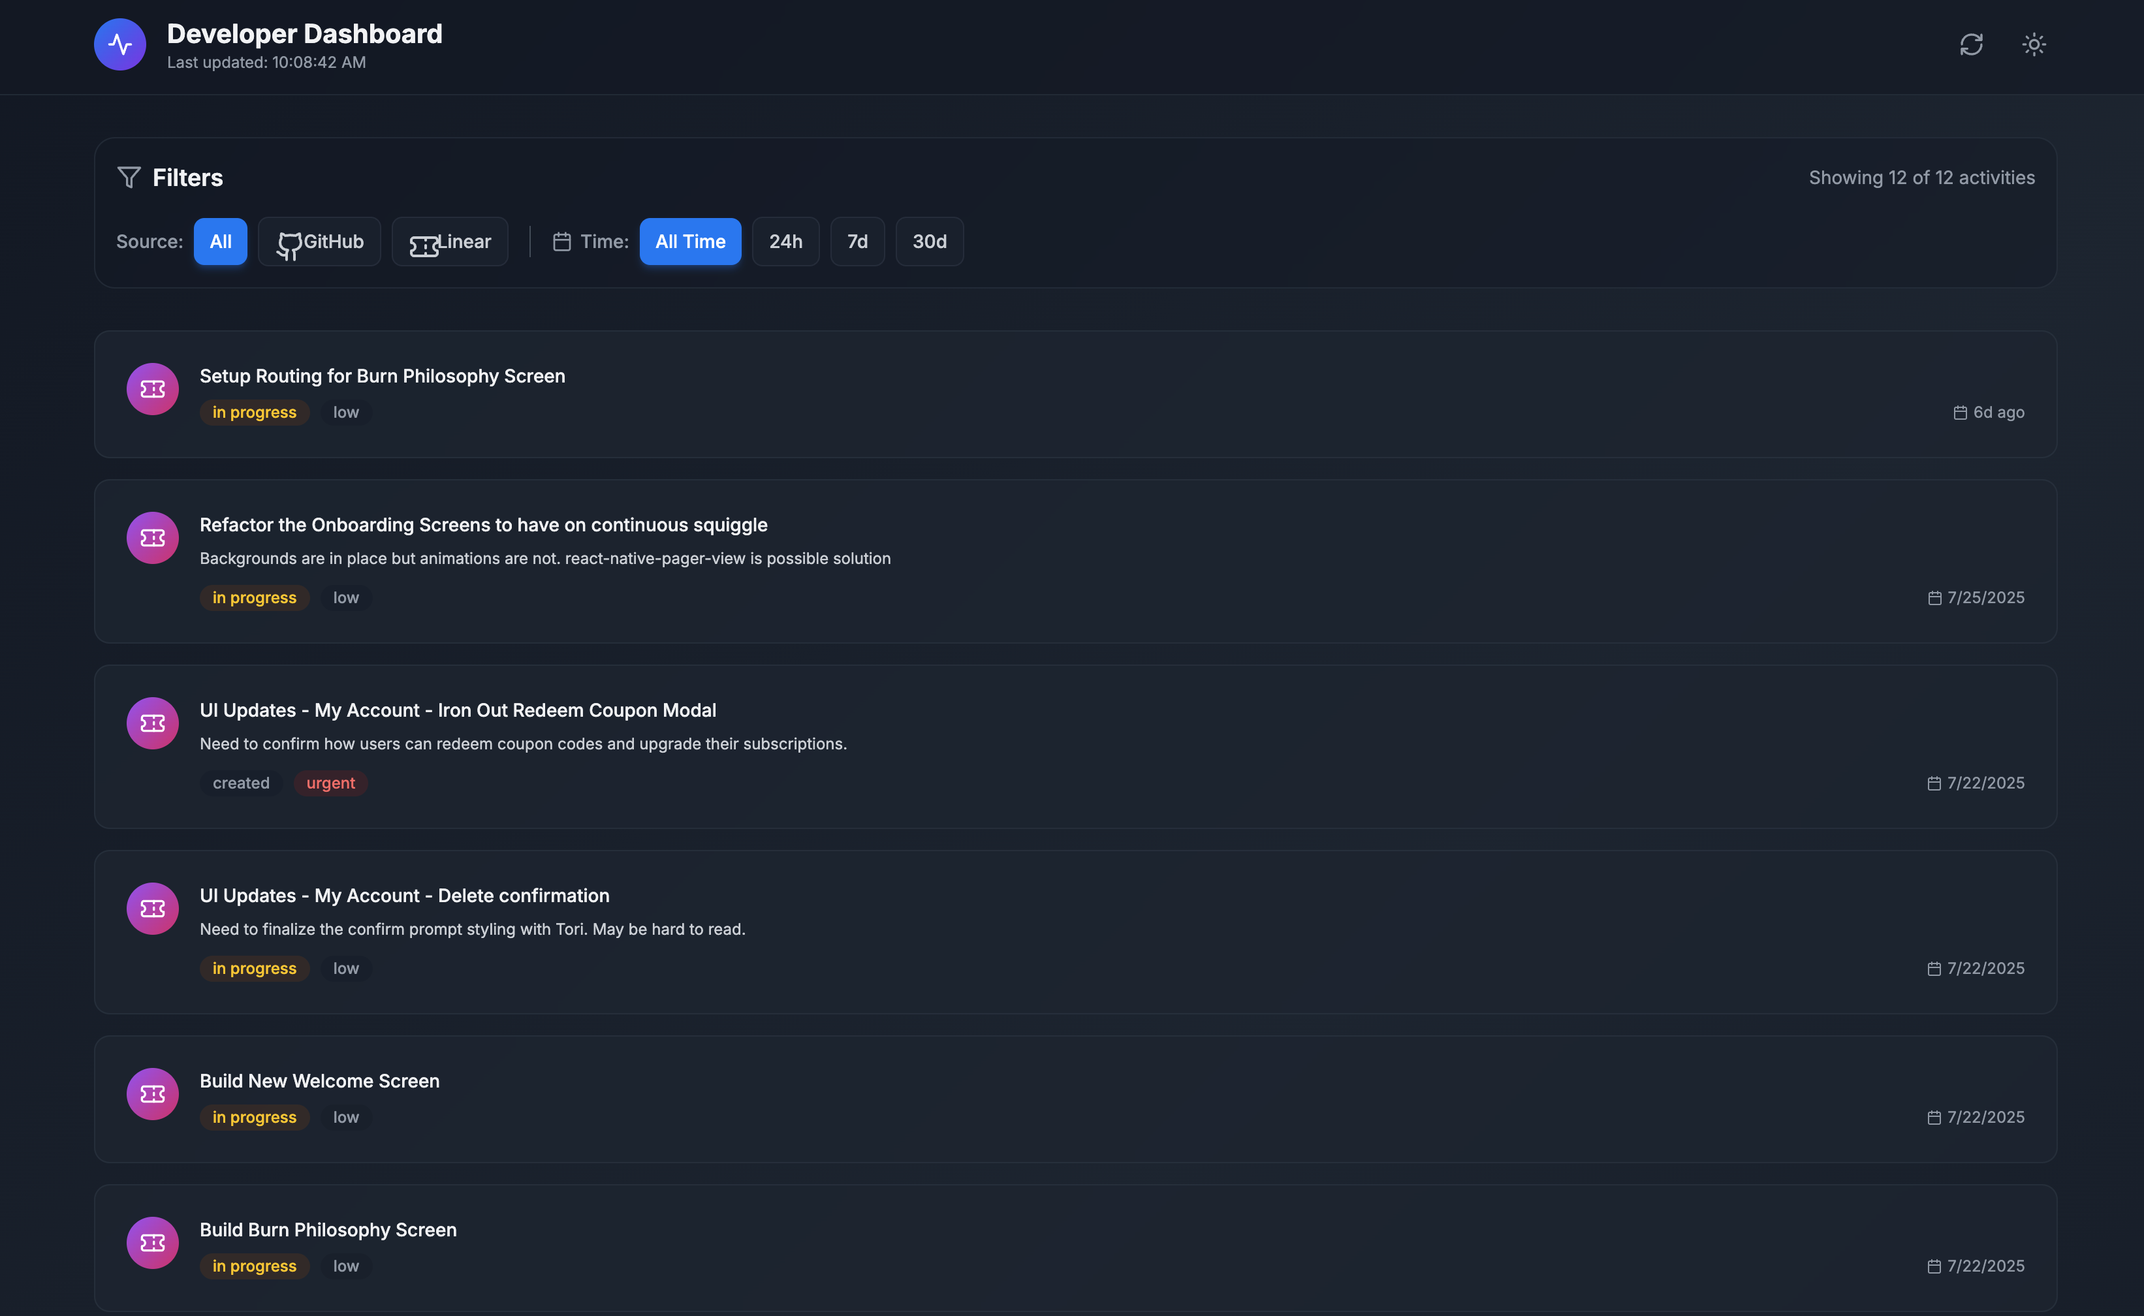The image size is (2144, 1316).
Task: Click calendar icon on Build Burn Philosophy card
Action: (x=1934, y=1266)
